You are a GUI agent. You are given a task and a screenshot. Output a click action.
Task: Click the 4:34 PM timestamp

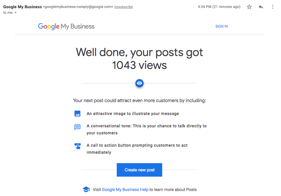[x=219, y=7]
